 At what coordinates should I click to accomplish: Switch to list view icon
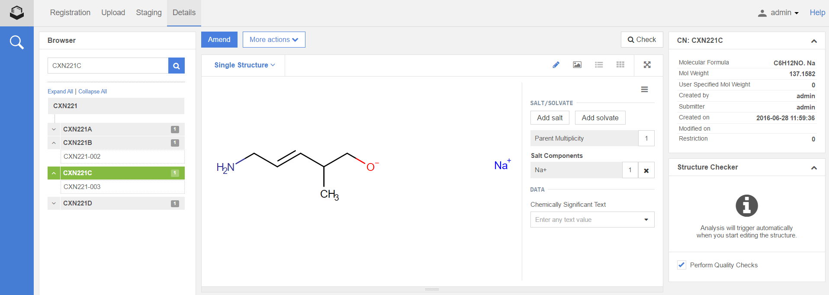tap(599, 65)
